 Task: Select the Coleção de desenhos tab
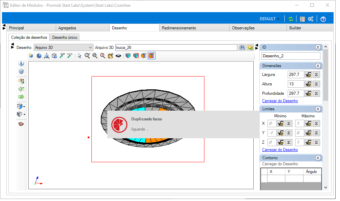point(29,37)
